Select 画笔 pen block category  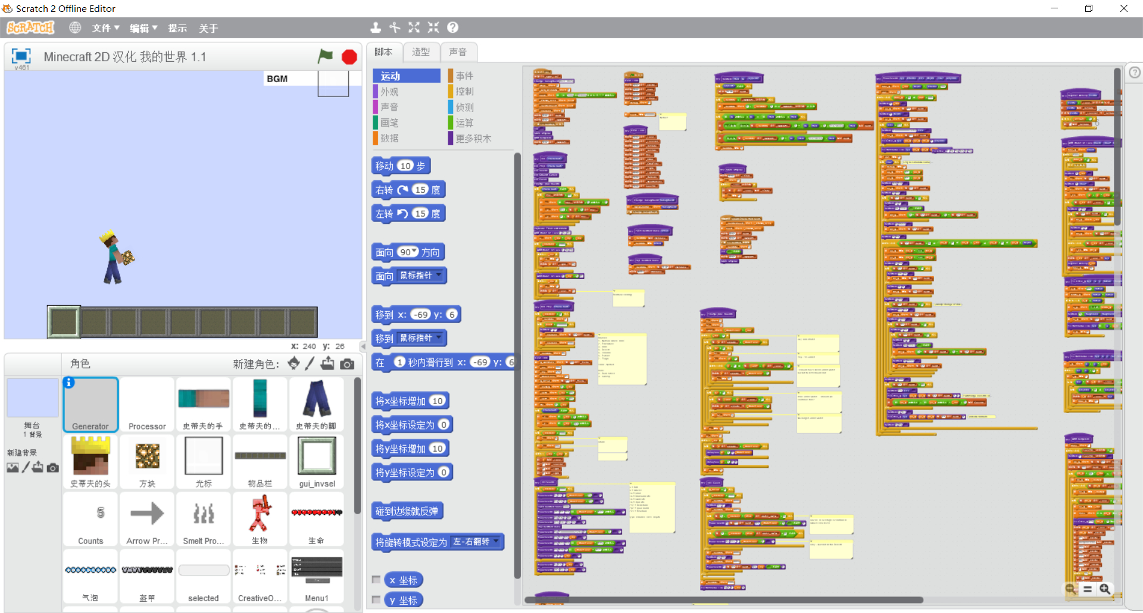407,123
